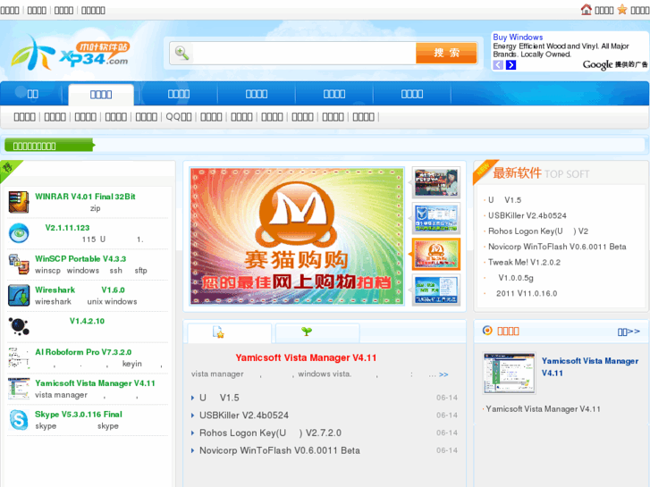Click the magnifier icon in search box
This screenshot has width=650, height=487.
[181, 53]
